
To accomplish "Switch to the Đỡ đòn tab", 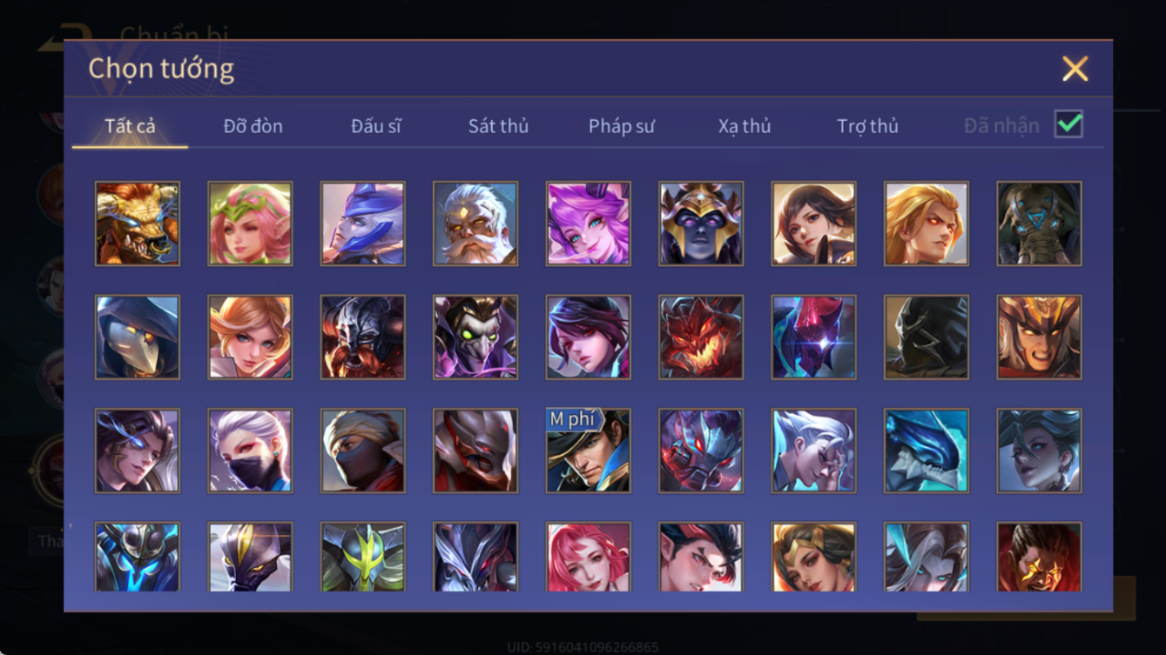I will click(x=253, y=126).
